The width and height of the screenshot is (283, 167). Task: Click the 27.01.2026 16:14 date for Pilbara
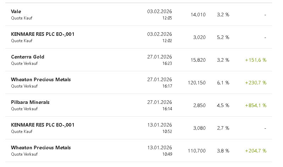click(160, 105)
